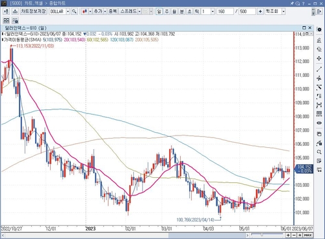
Task: Open the DOLLAR symbol dropdown arrow
Action: click(68, 12)
